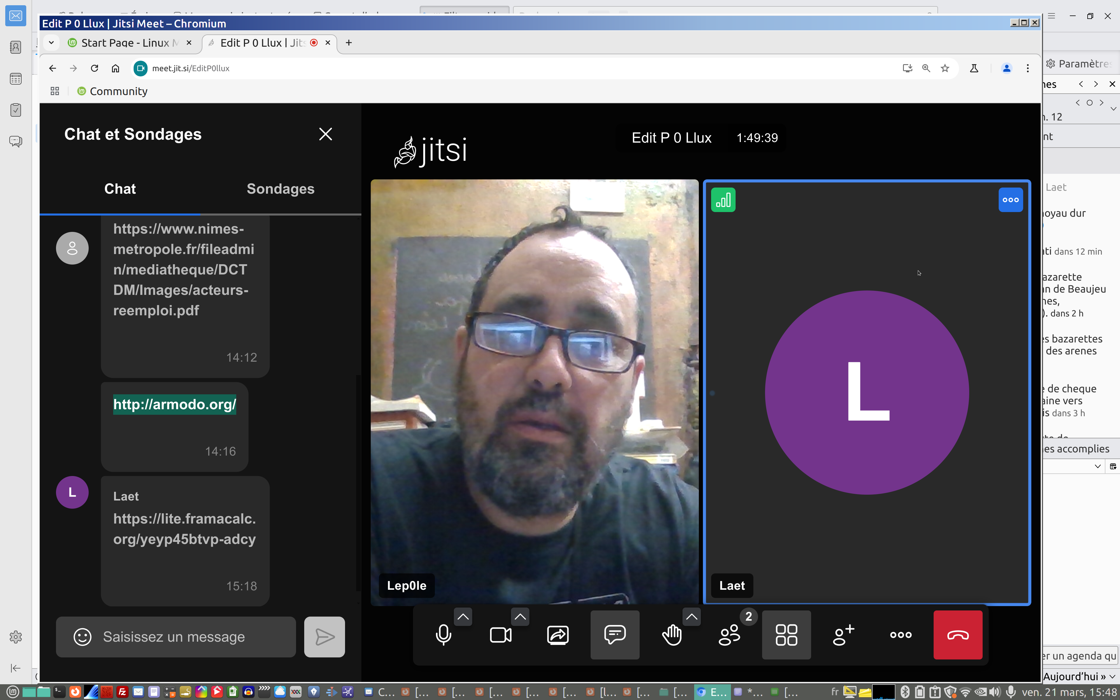Click the connection quality indicator on Laet's tile
Viewport: 1120px width, 700px height.
click(723, 200)
